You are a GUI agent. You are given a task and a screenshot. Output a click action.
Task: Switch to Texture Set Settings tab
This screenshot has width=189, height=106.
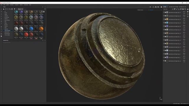click(x=174, y=7)
